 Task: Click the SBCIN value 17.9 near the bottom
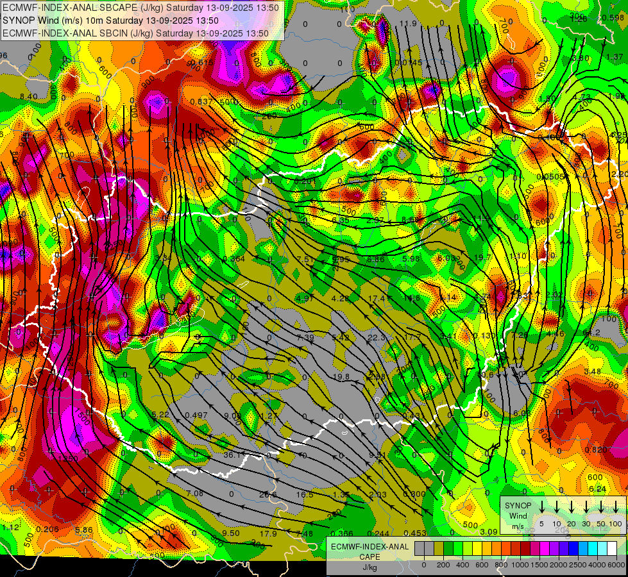(x=268, y=534)
